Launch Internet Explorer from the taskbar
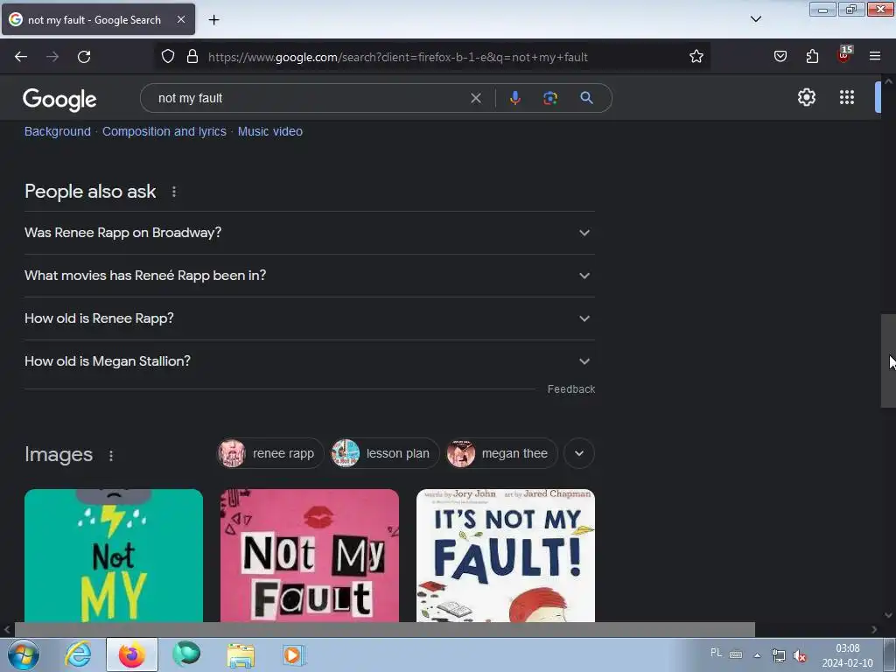Image resolution: width=896 pixels, height=672 pixels. tap(78, 654)
